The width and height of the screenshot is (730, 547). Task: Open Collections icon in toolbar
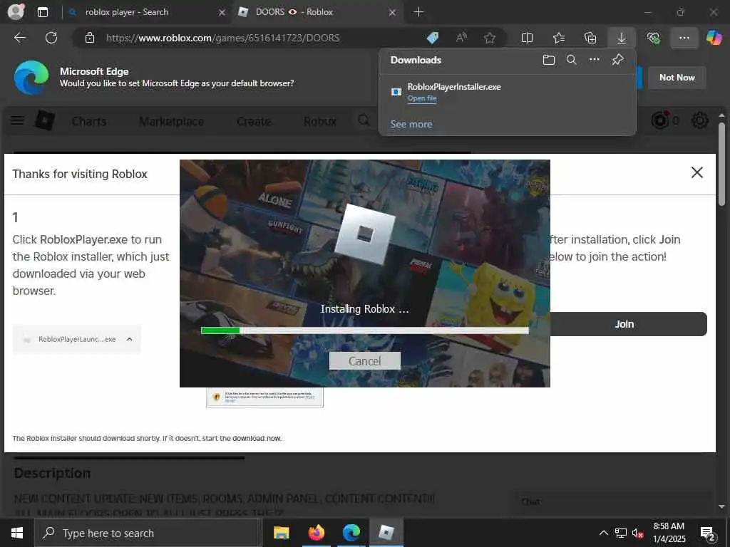tap(590, 38)
